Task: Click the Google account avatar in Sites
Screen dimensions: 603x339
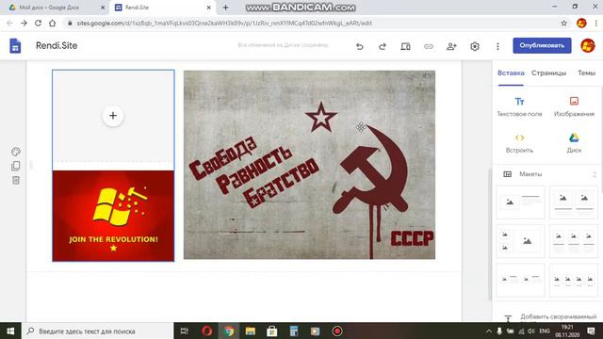Action: 588,46
